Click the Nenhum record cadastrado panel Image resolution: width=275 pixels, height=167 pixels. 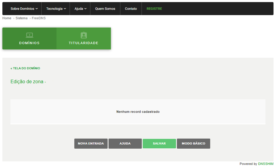138,112
